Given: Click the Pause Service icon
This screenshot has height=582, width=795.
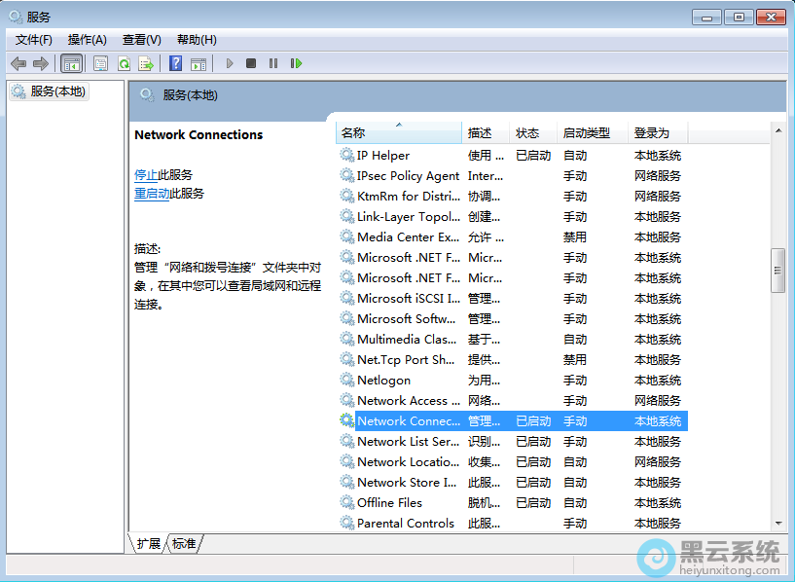Looking at the screenshot, I should [273, 63].
